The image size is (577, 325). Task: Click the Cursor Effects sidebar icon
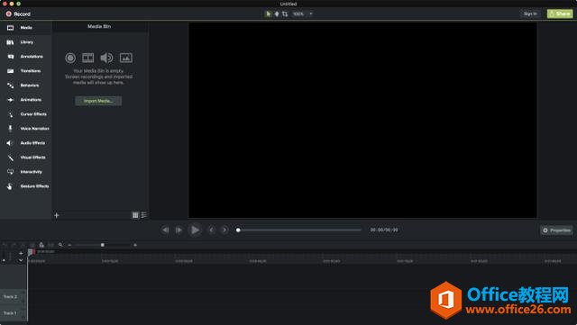coord(11,114)
